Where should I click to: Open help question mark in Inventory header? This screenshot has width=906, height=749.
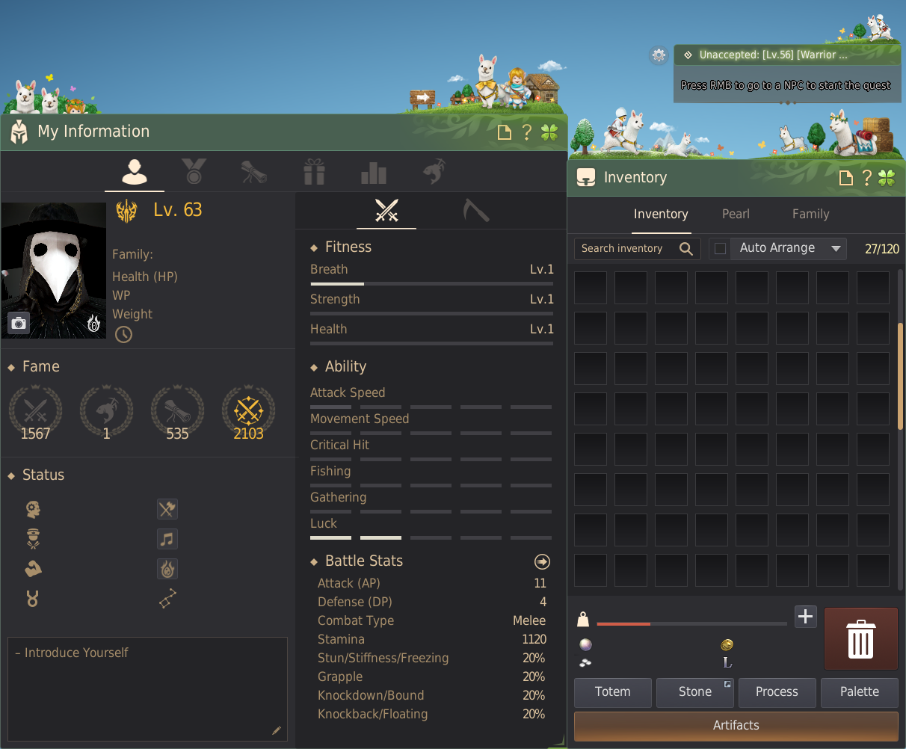pos(866,178)
